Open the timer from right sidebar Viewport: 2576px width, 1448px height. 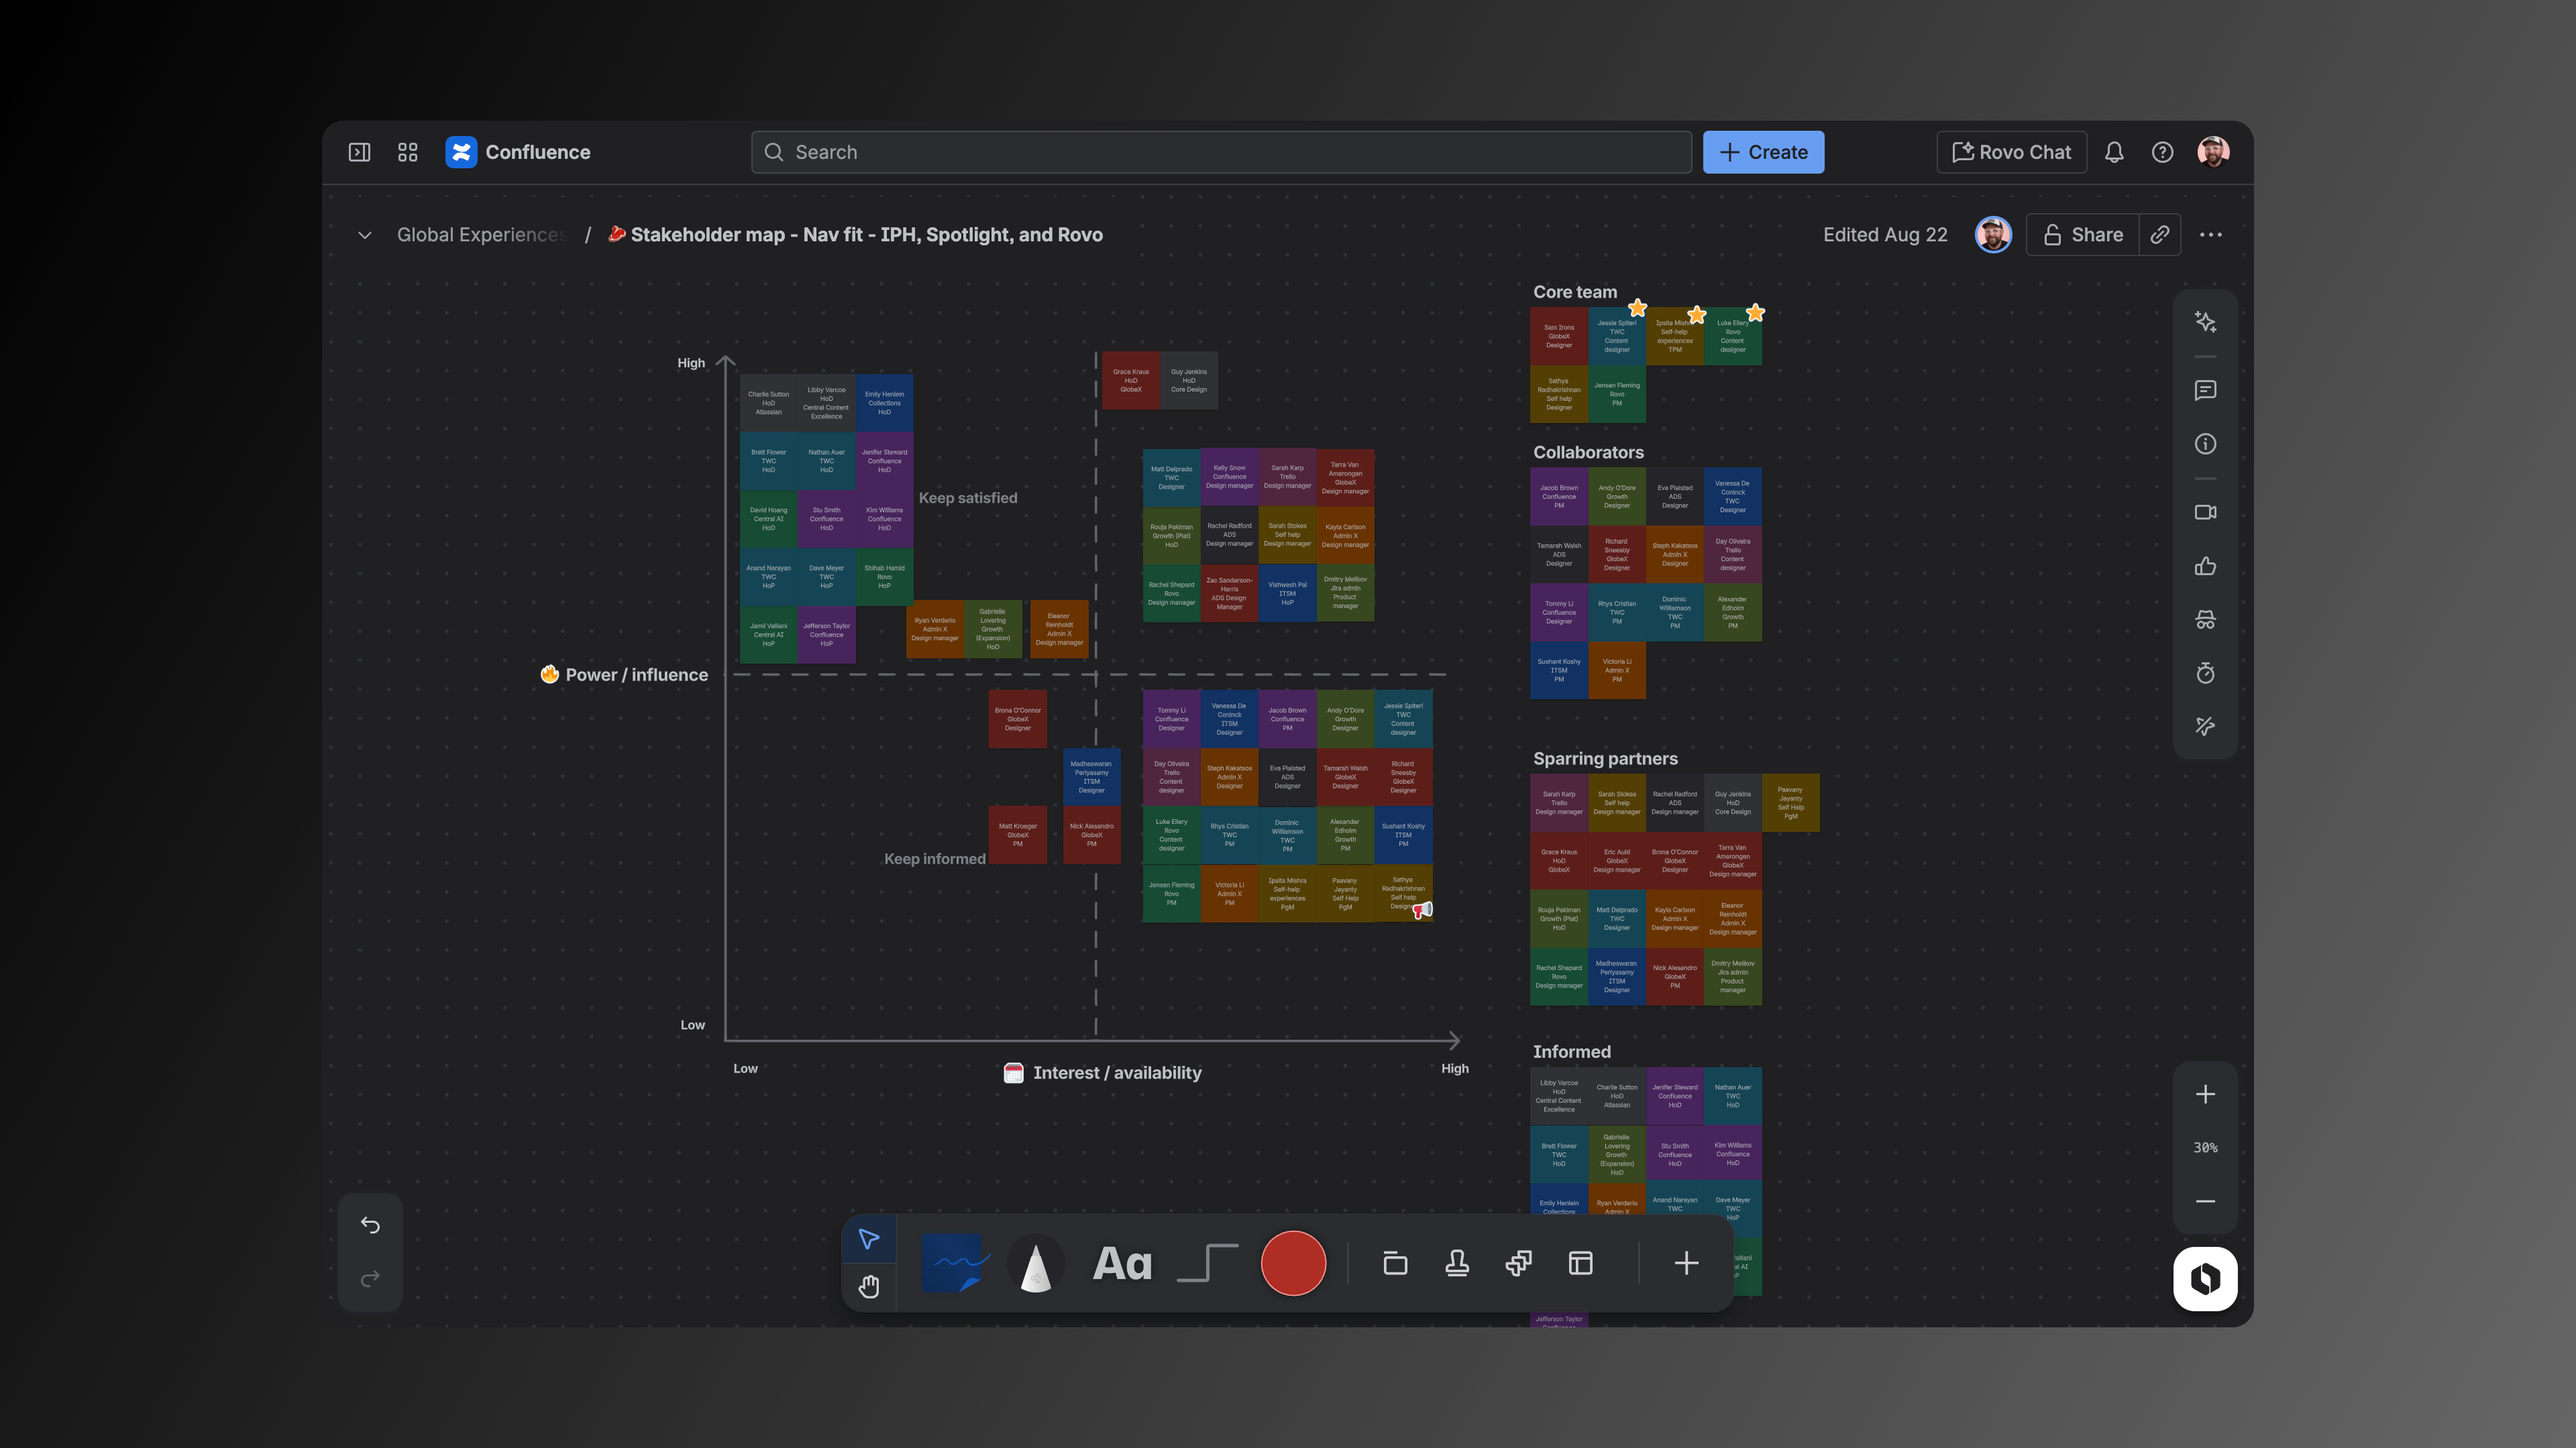point(2205,674)
